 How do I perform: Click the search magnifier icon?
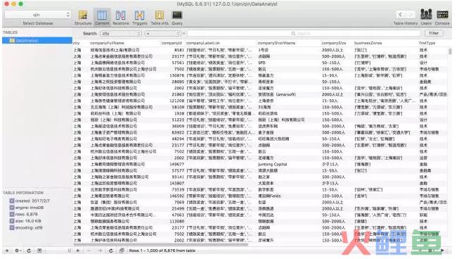293,34
